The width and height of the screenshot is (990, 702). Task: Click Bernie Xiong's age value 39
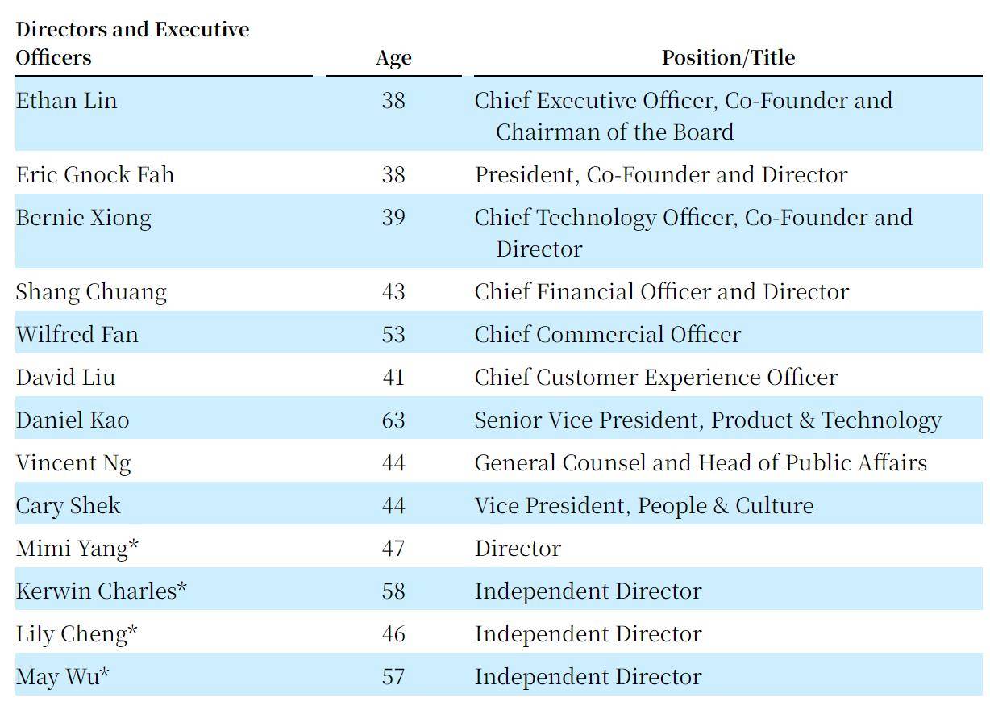coord(393,218)
